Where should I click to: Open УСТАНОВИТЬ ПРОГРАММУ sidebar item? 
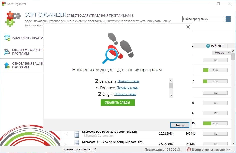coord(22,38)
